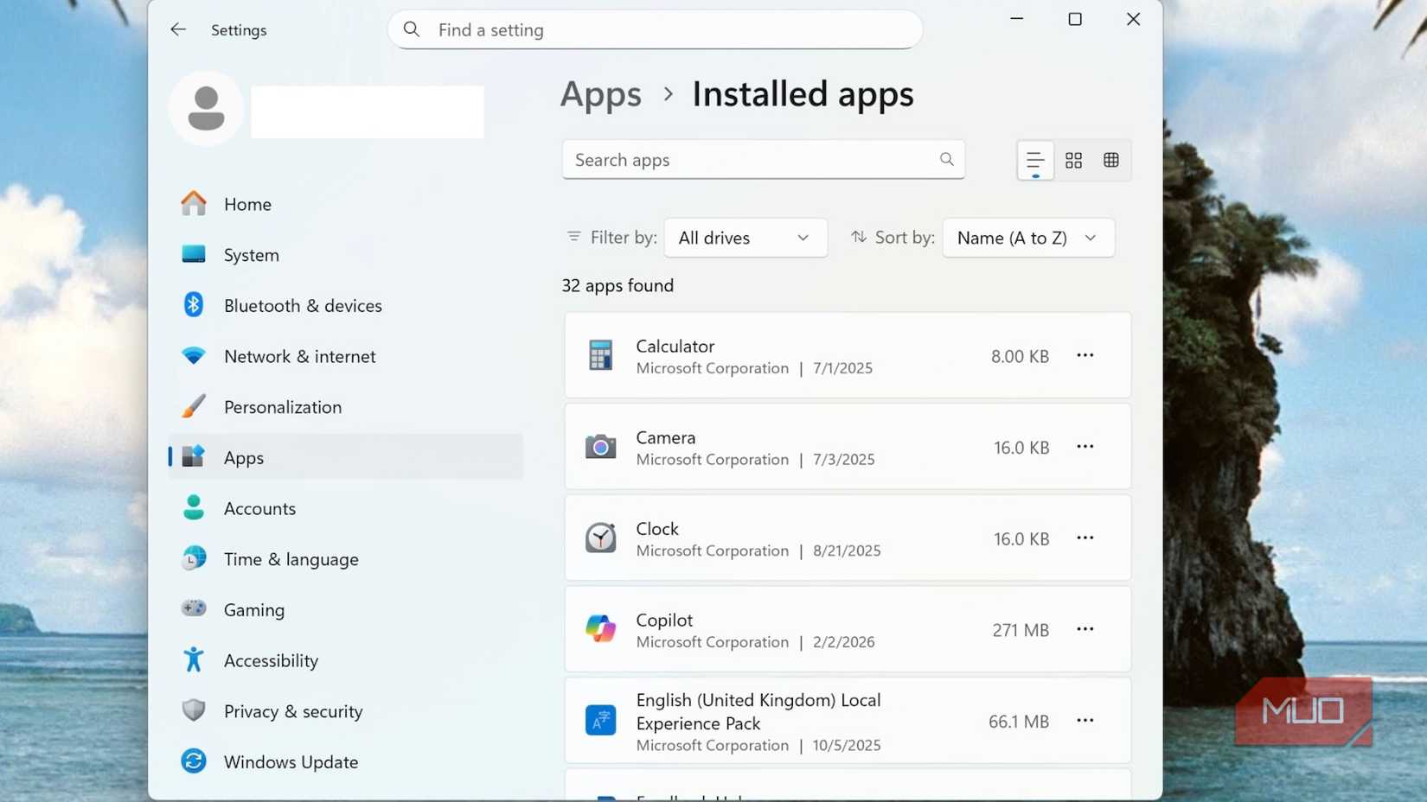Open more options for Calculator

(x=1085, y=355)
